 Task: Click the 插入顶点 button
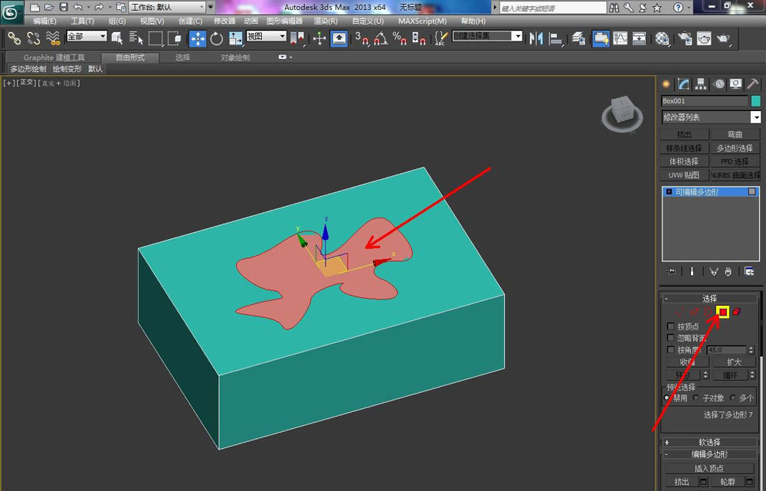(x=709, y=468)
